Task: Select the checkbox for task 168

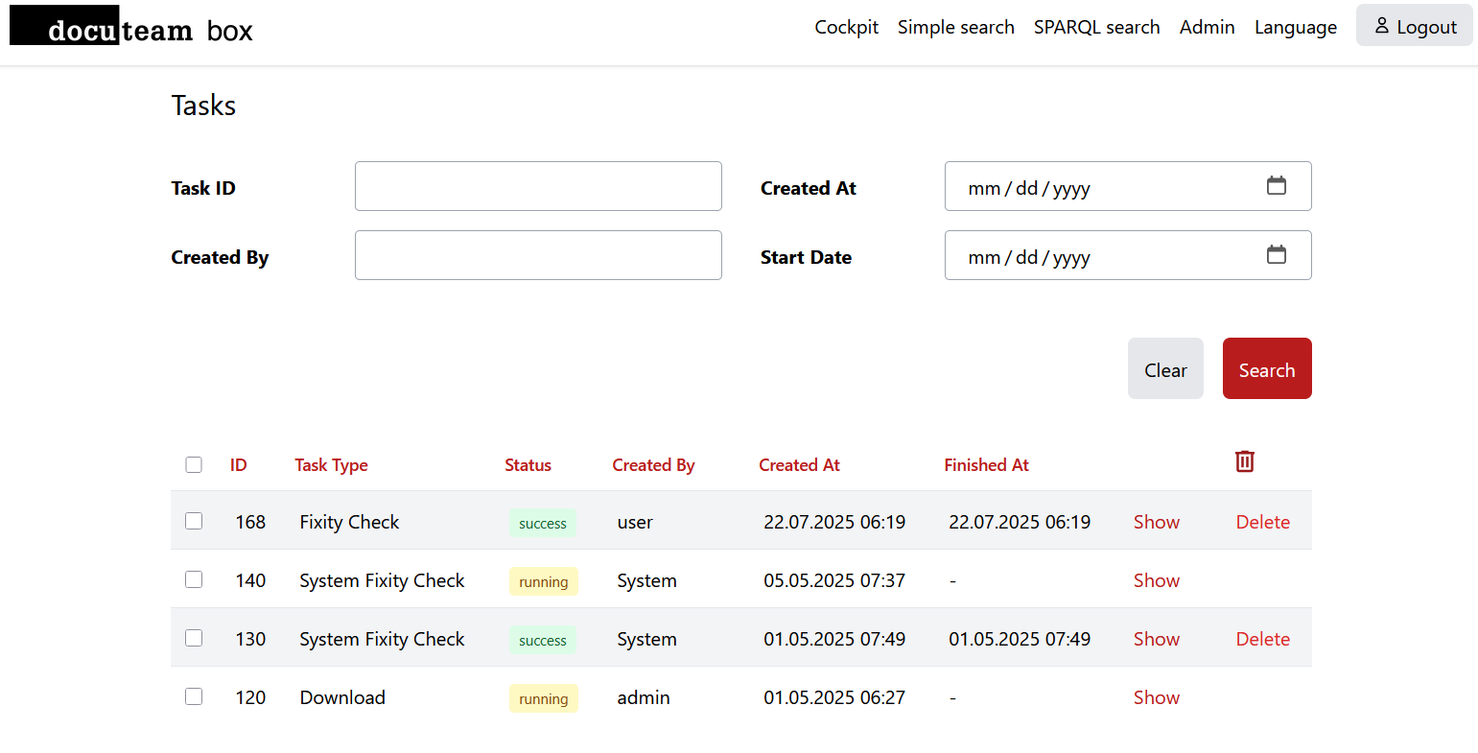Action: pyautogui.click(x=194, y=521)
